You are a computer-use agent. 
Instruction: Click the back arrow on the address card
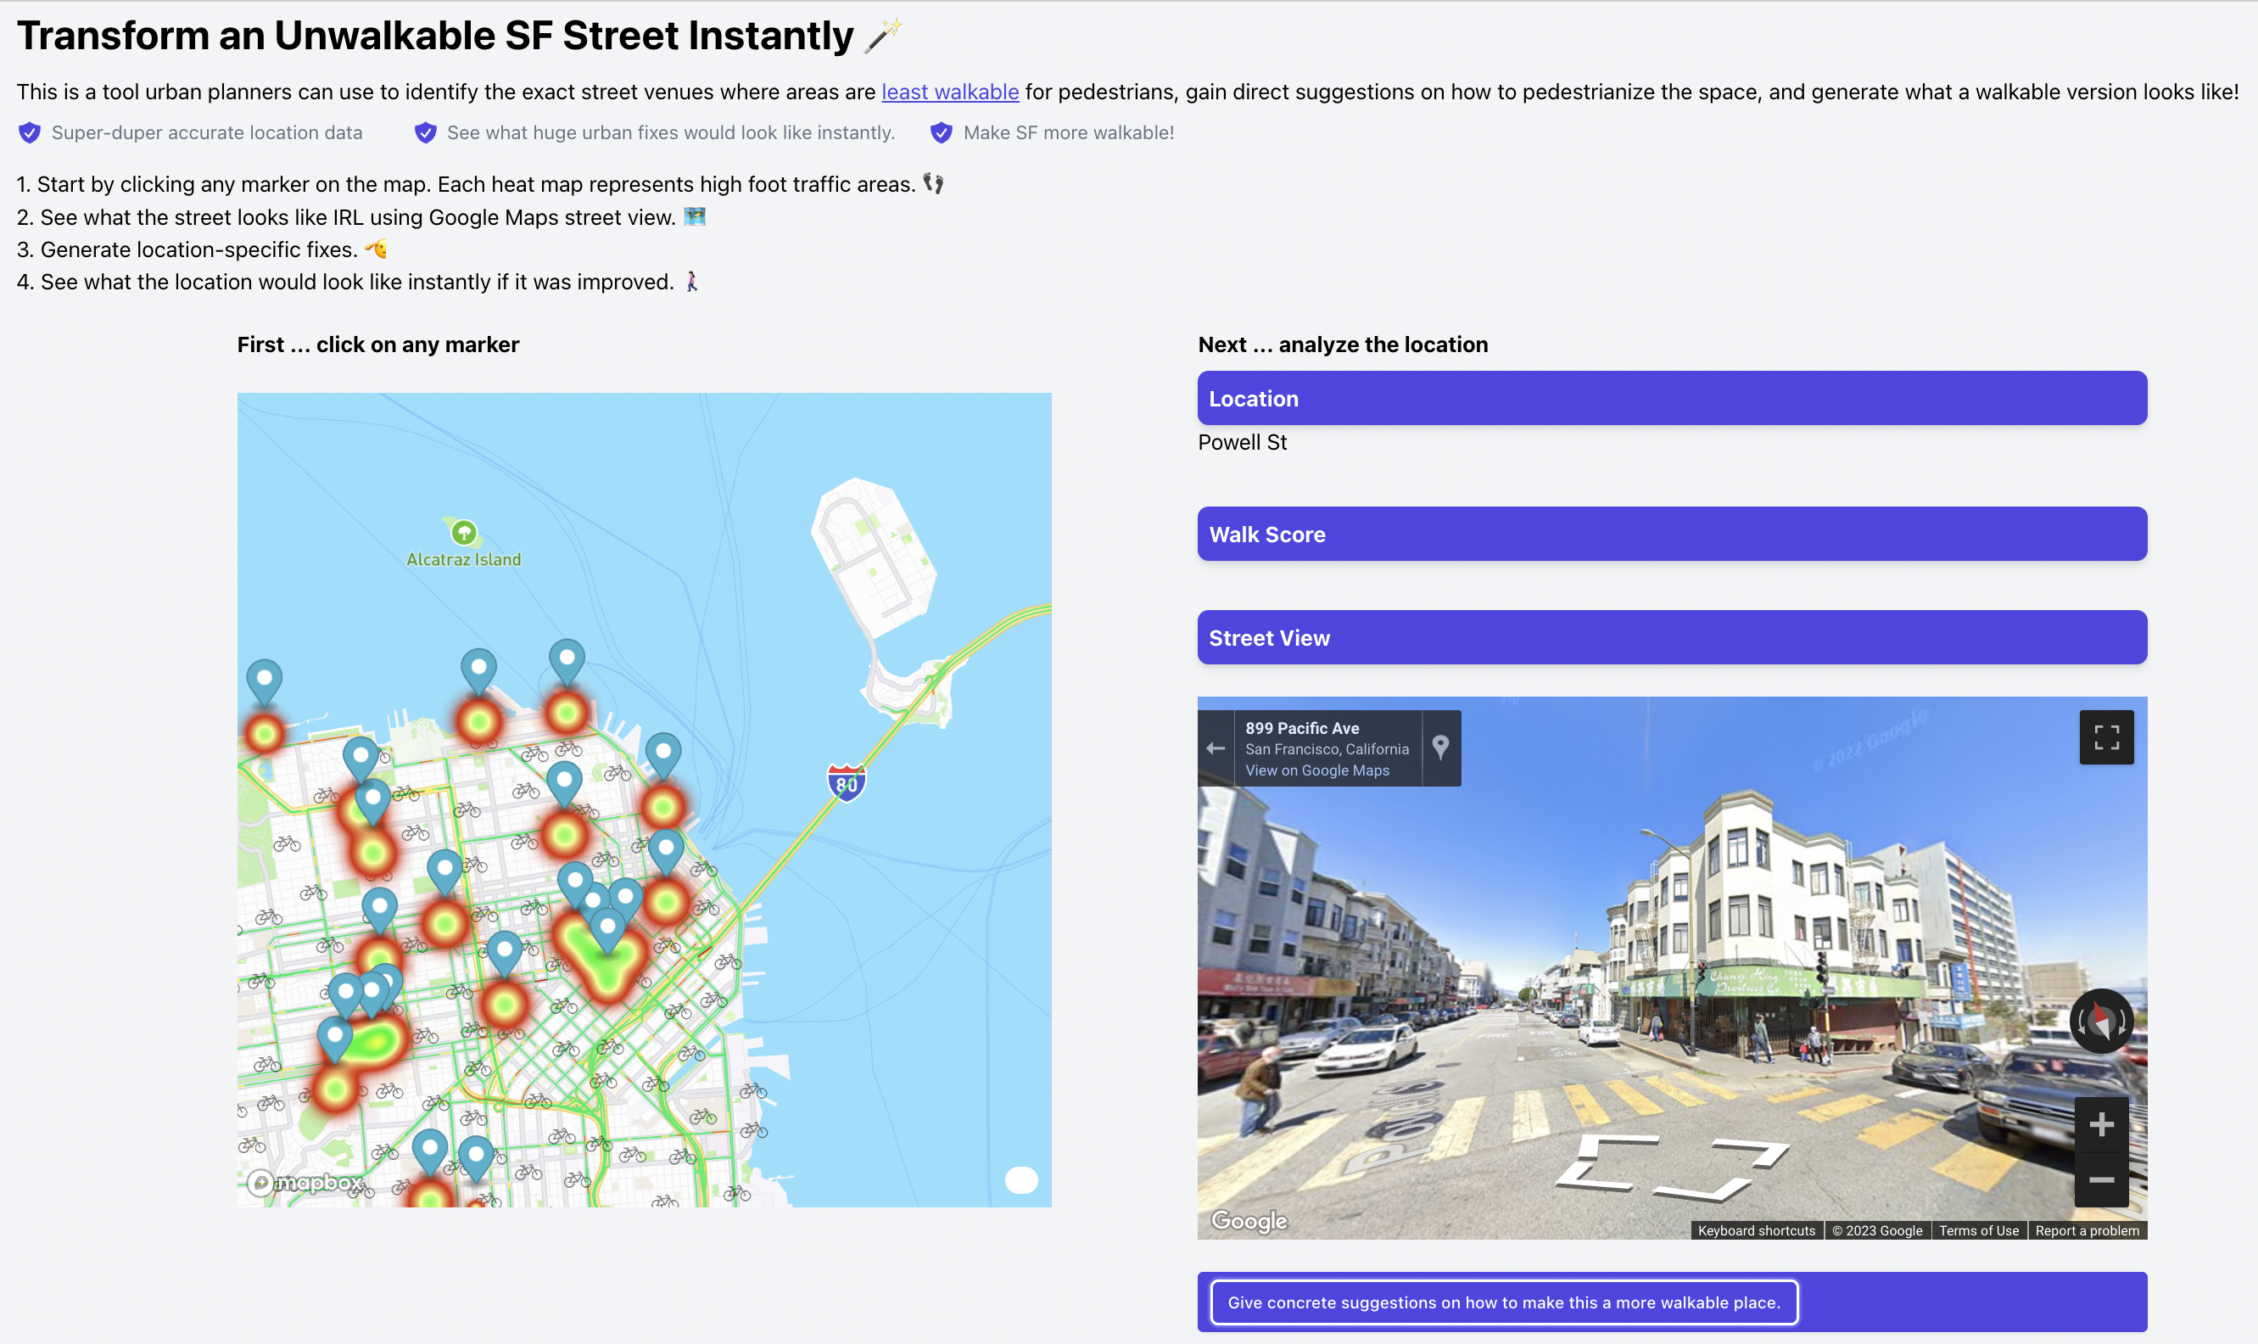click(1215, 748)
